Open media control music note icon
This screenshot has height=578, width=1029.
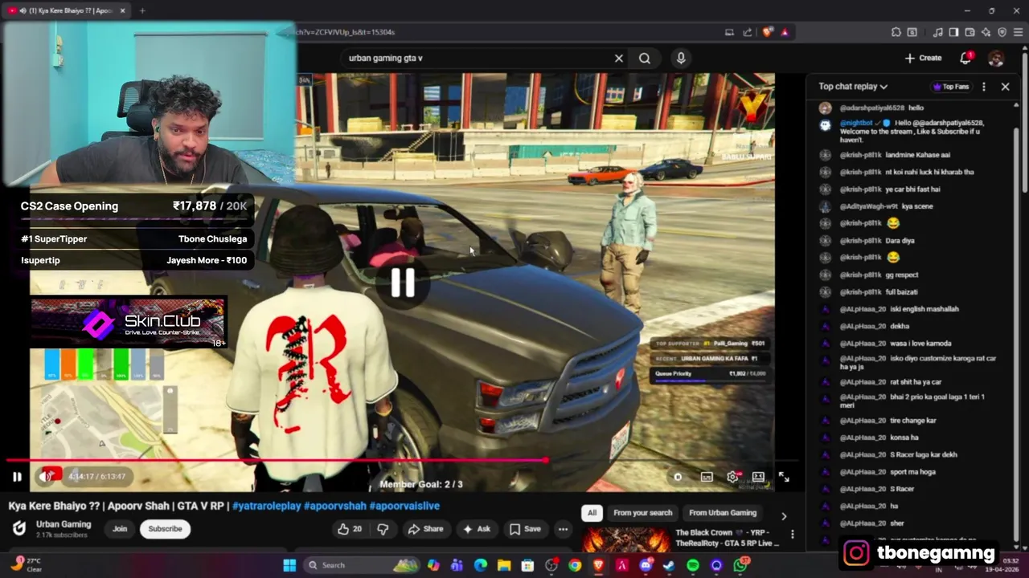pos(937,32)
